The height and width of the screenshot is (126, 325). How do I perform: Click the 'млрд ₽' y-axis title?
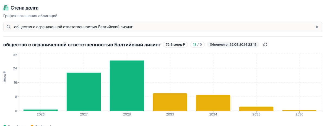(5, 77)
